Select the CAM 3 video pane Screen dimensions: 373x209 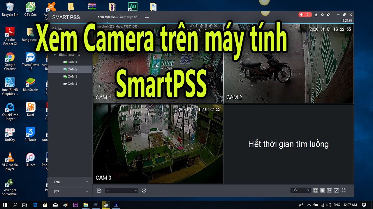click(x=158, y=144)
